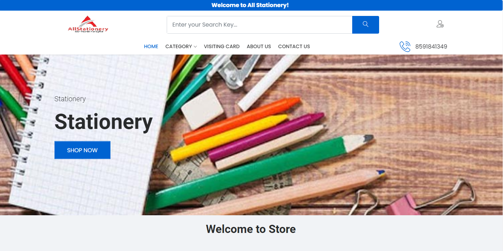Click the Welcome to Store heading
Screen dimensions: 503x251
point(251,229)
